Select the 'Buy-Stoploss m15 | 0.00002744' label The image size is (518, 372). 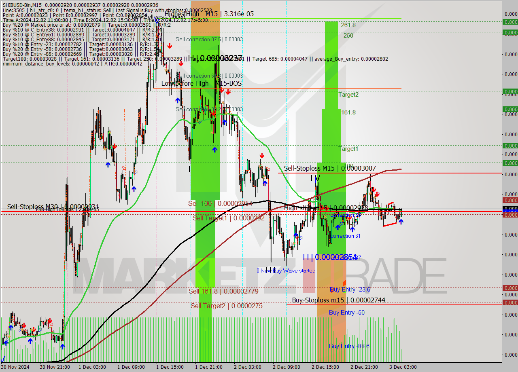(x=338, y=300)
